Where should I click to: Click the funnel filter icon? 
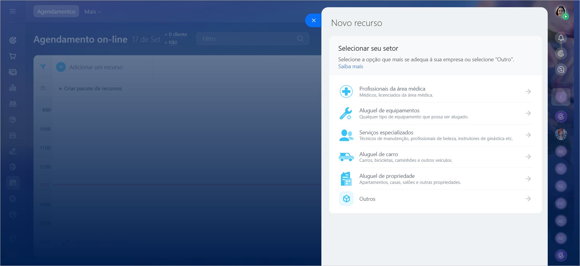coord(43,67)
